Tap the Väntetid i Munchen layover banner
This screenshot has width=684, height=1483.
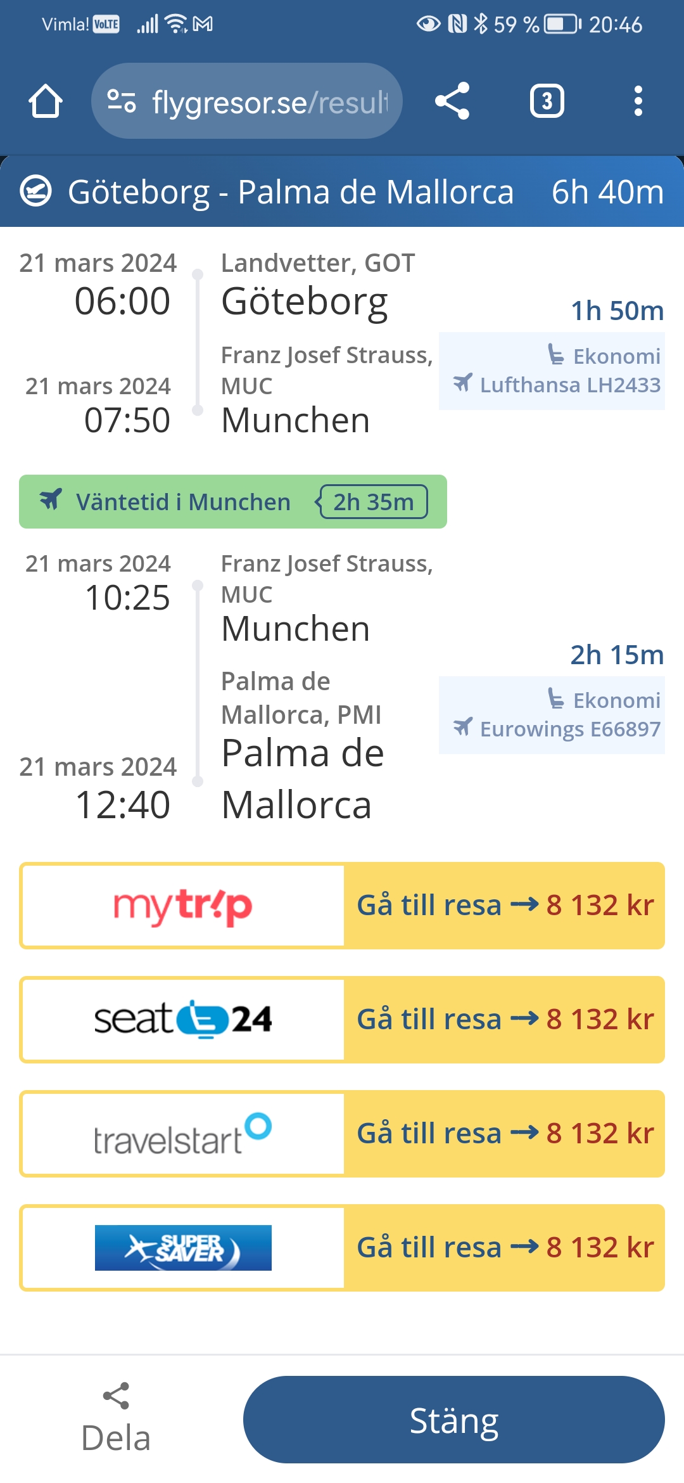[232, 502]
